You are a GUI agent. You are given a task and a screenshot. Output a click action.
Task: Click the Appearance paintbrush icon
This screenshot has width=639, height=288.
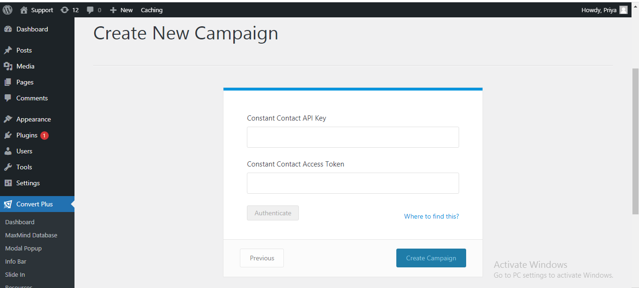(8, 119)
